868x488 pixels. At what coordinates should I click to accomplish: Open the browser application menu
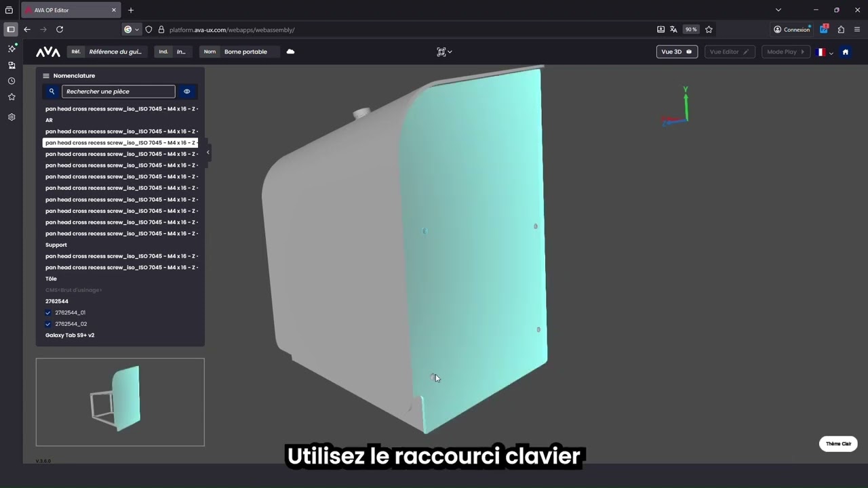[x=857, y=29]
